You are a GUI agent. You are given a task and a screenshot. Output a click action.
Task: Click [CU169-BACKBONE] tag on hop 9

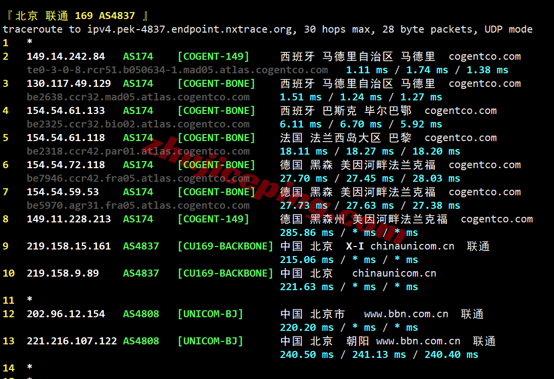coord(226,246)
